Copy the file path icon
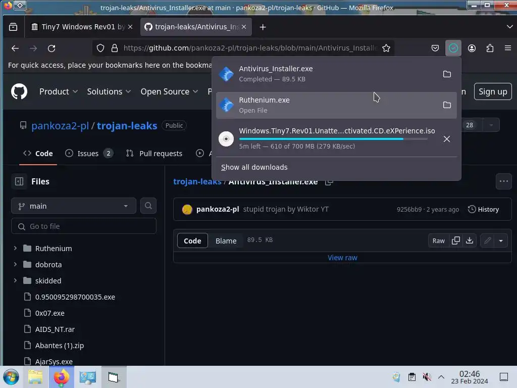517x388 pixels. [x=329, y=181]
